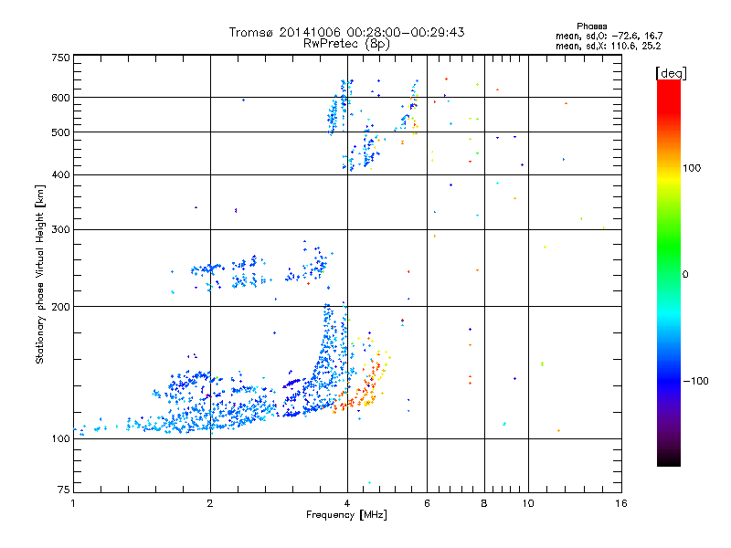The height and width of the screenshot is (548, 731).
Task: Click the x-axis tick label '4'
Action: tap(347, 503)
